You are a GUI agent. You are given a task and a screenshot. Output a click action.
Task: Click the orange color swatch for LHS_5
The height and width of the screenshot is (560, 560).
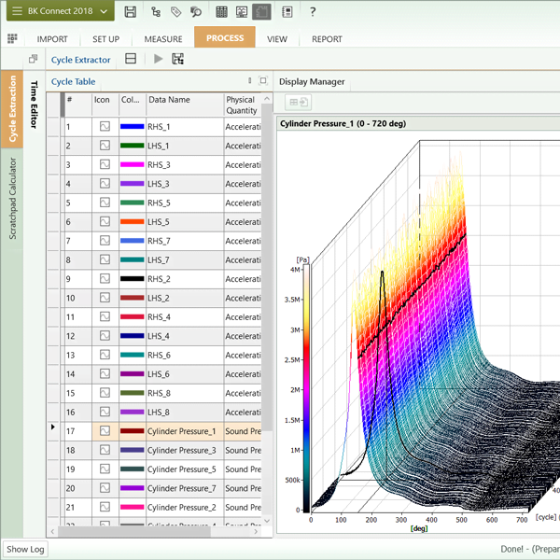(x=132, y=221)
